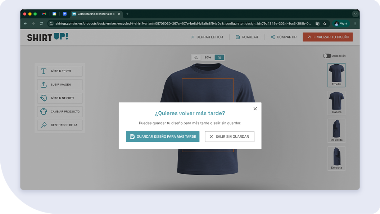Screen dimensions: 380x214
Task: Go back with browser back arrow
Action: 25,23
